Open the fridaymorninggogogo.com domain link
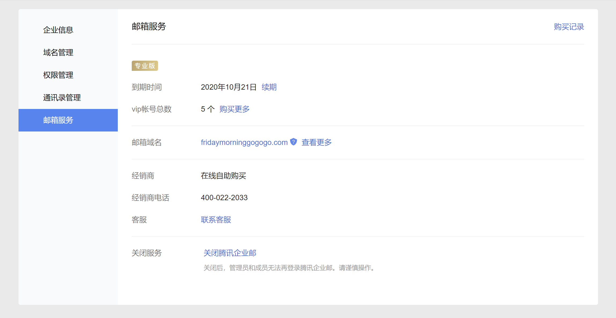This screenshot has height=318, width=616. [244, 142]
